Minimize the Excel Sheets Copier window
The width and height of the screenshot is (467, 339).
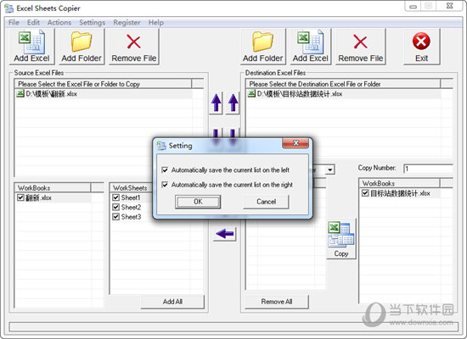pyautogui.click(x=413, y=6)
